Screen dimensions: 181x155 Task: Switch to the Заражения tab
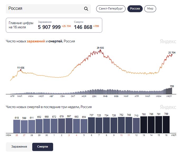pos(19,147)
